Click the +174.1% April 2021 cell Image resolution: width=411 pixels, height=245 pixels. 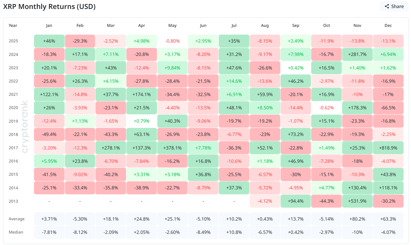(142, 94)
